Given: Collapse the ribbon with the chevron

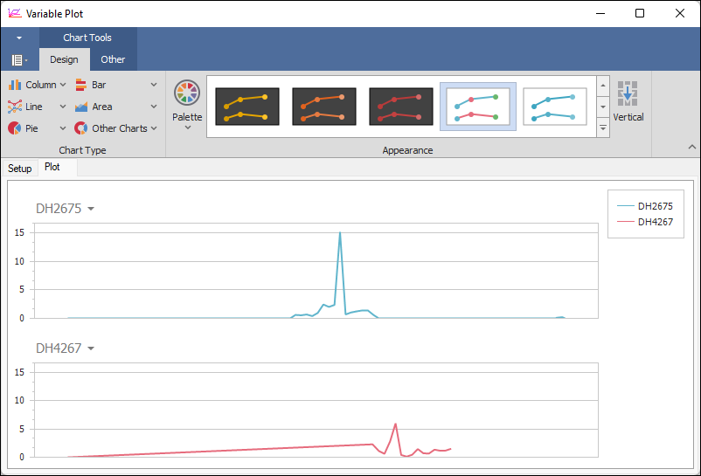Looking at the screenshot, I should coord(691,148).
